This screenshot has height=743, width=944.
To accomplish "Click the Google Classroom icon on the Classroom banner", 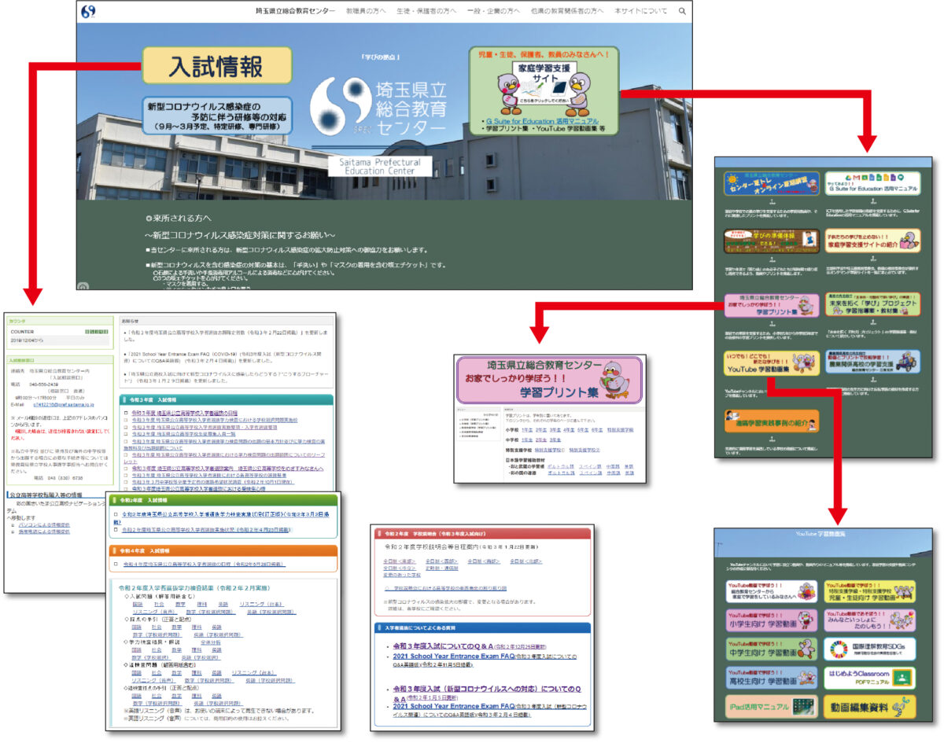I will 903,678.
